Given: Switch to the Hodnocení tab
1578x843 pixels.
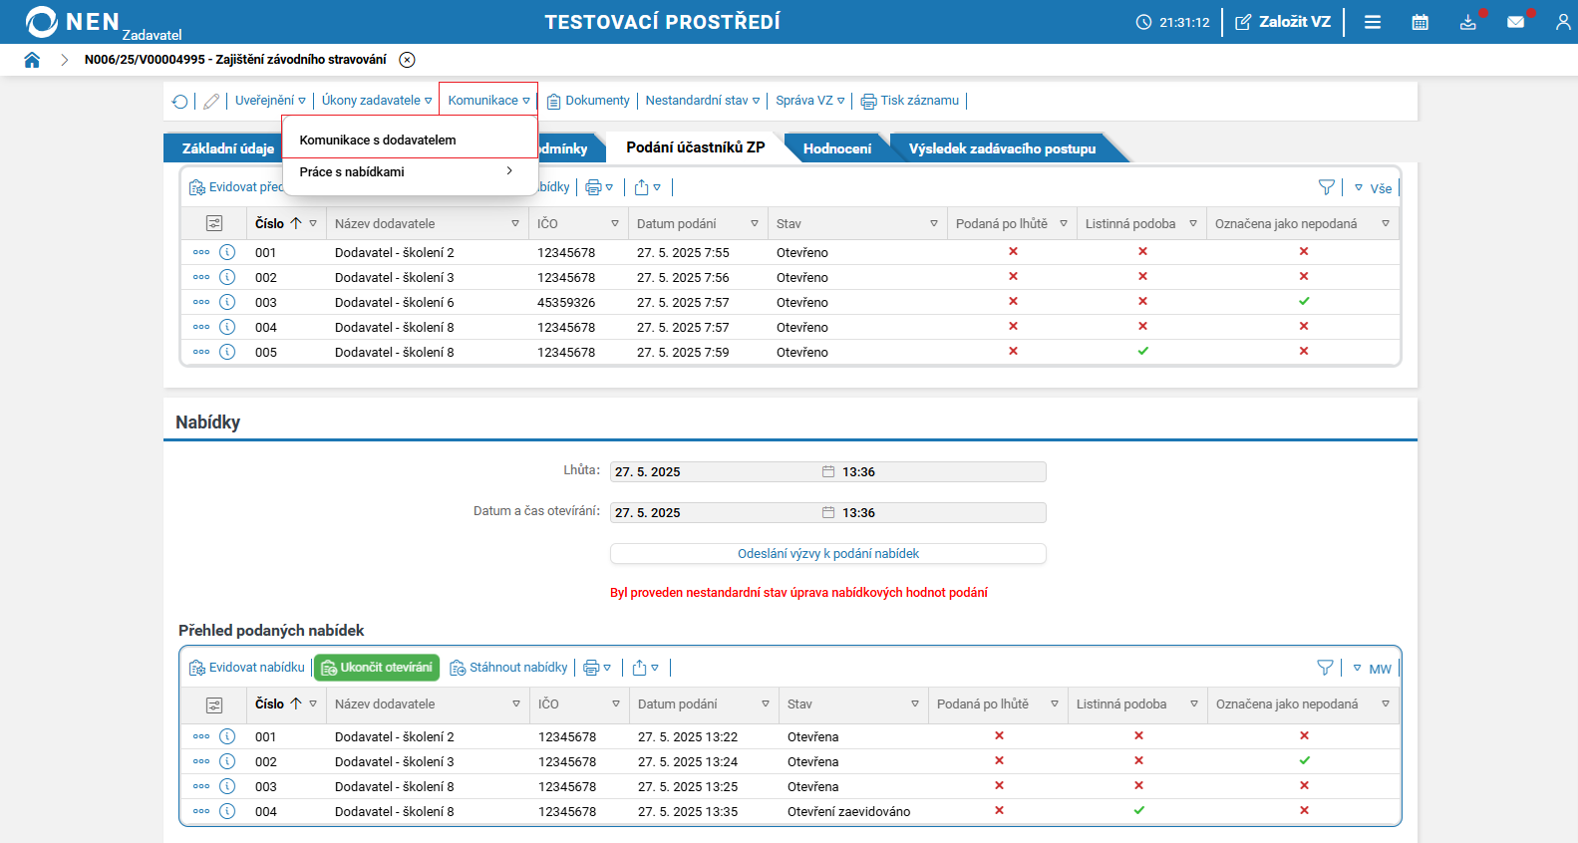Looking at the screenshot, I should coord(836,148).
